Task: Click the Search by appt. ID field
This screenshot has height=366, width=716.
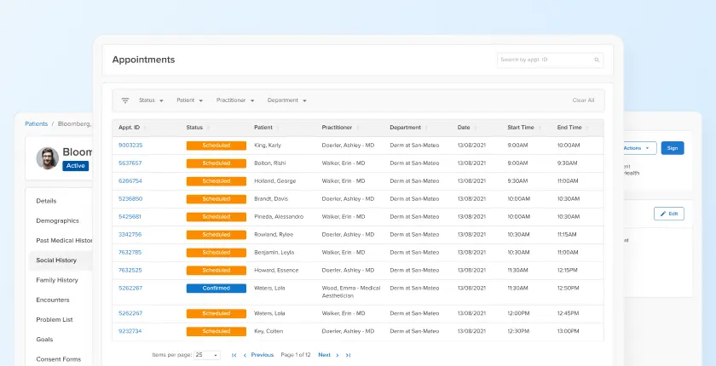Action: click(x=551, y=60)
